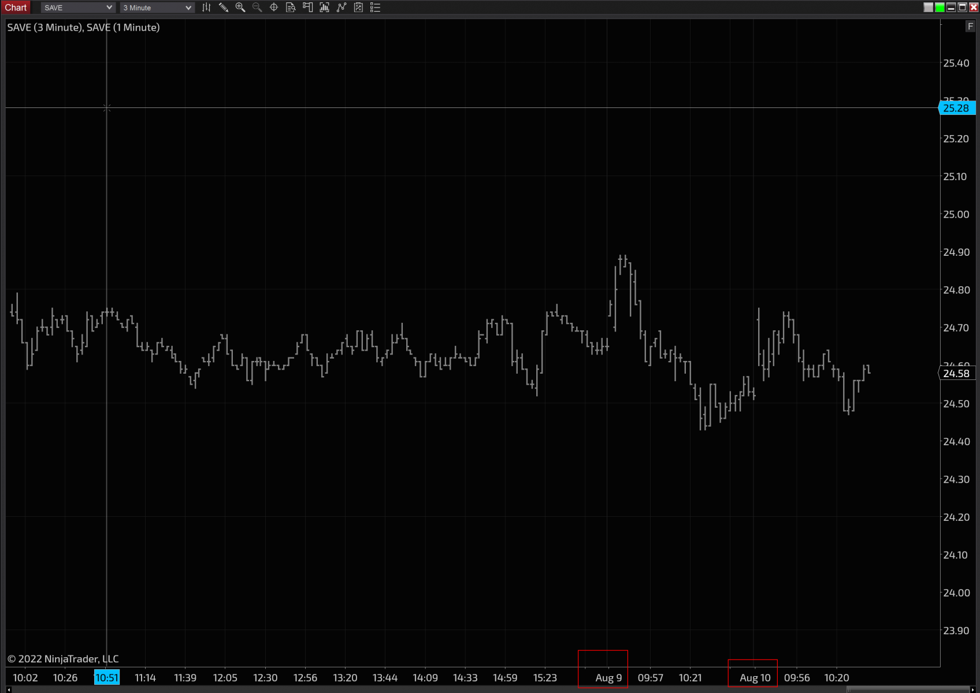Click the 25.00 price axis label
The height and width of the screenshot is (693, 980).
coord(956,214)
